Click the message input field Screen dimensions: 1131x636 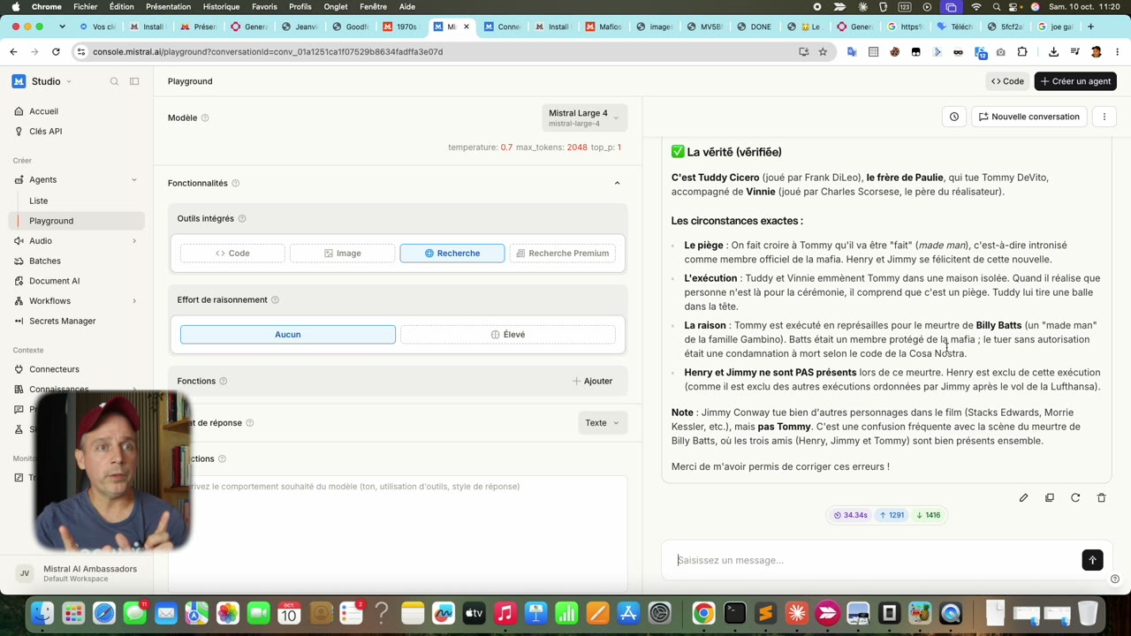875,560
